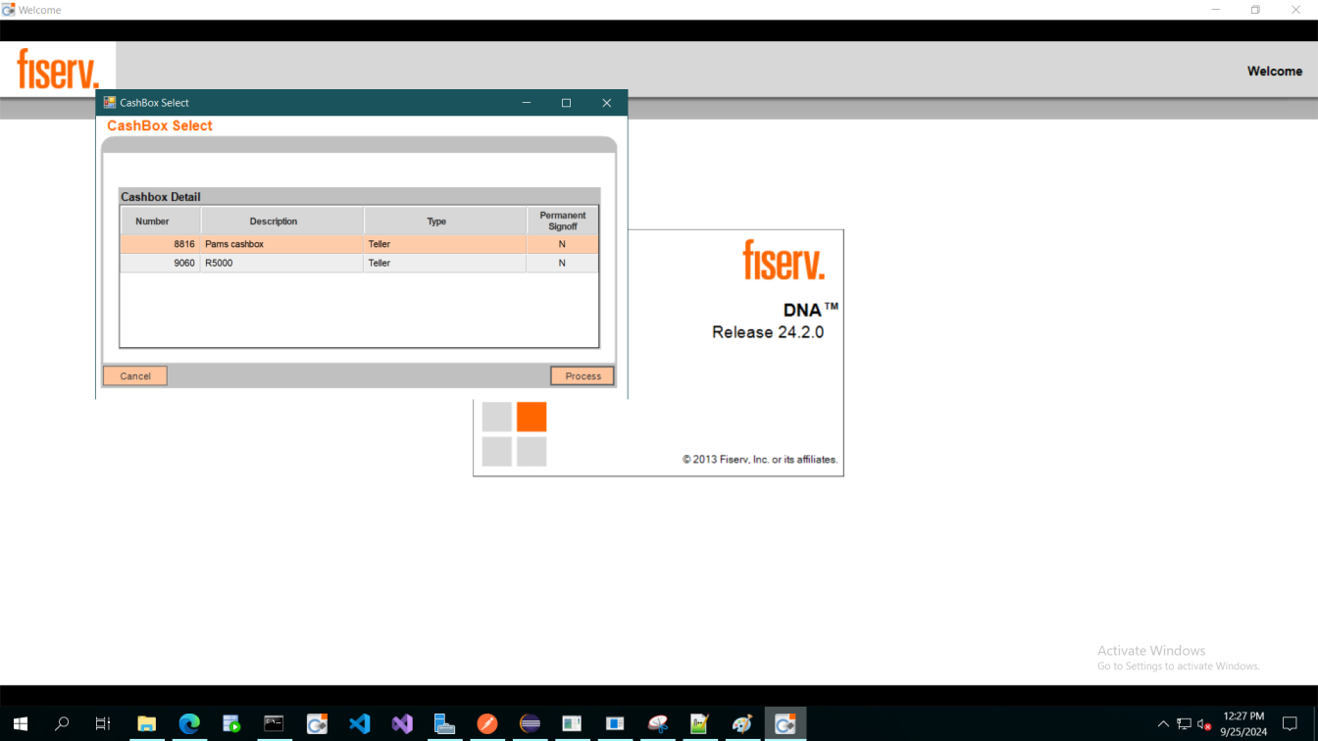Select cashbox number 8816 cell
1318x741 pixels.
(x=161, y=244)
